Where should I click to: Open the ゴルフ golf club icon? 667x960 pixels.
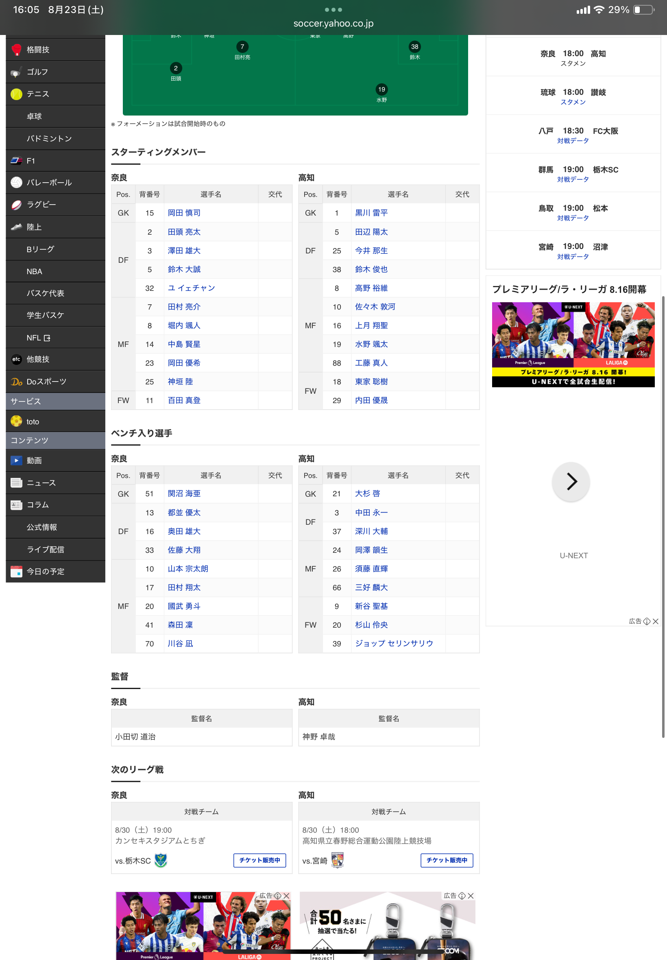point(16,72)
